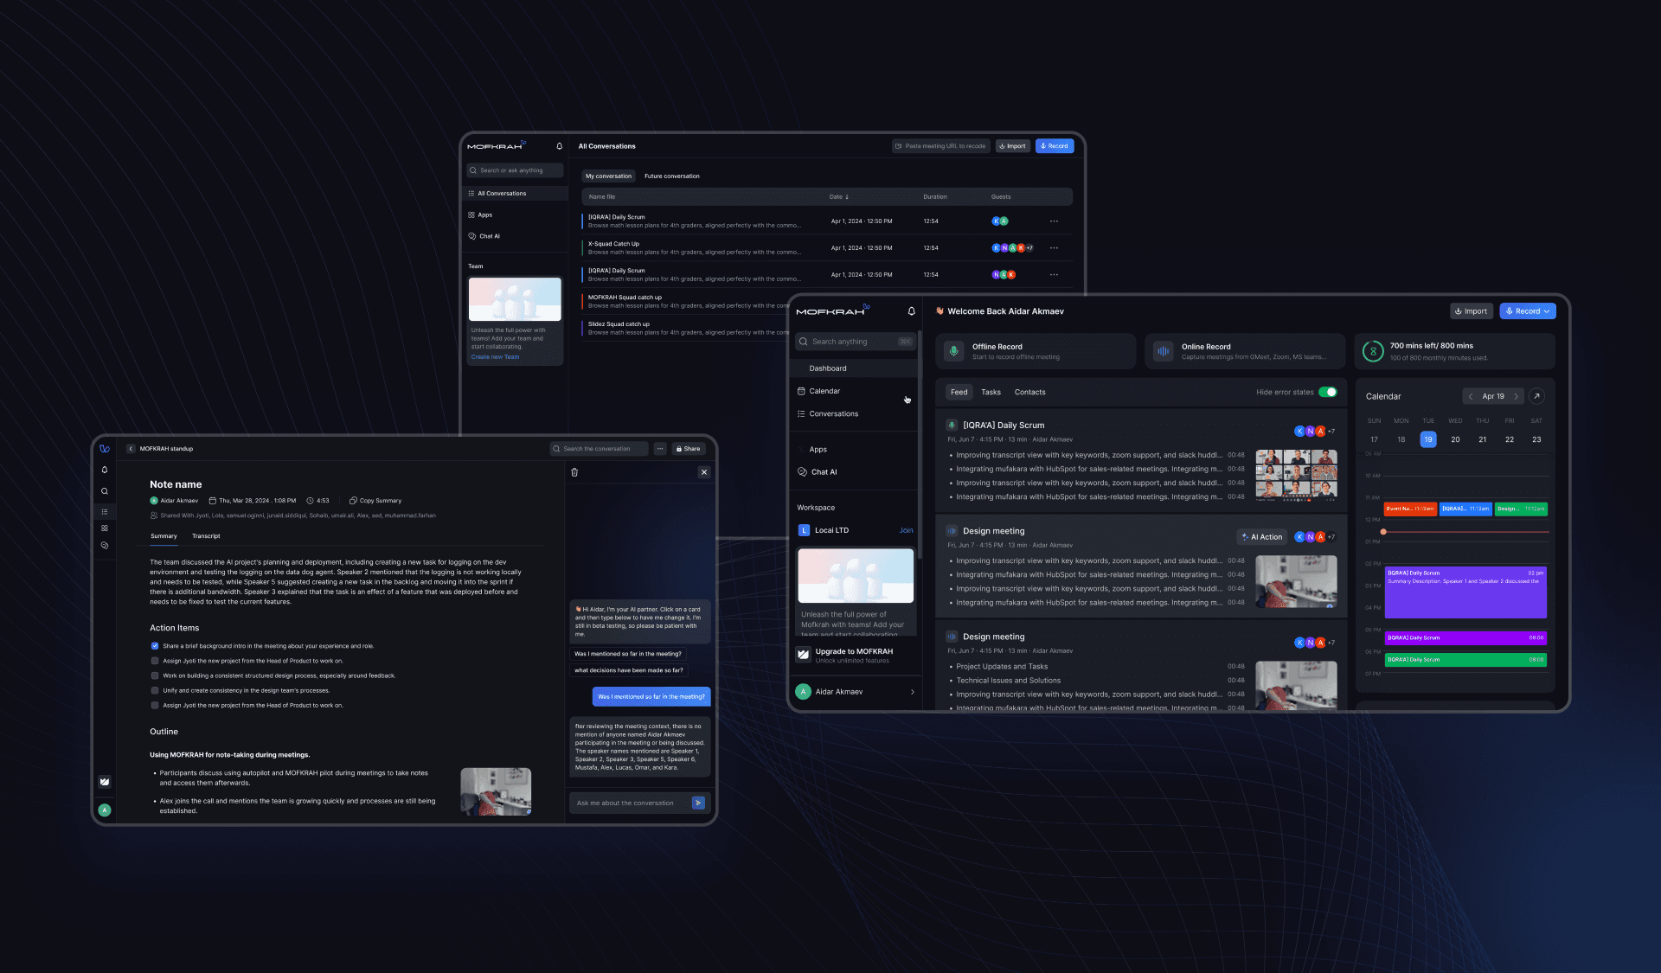Click the trash icon in chat panel
The height and width of the screenshot is (973, 1661).
(574, 472)
